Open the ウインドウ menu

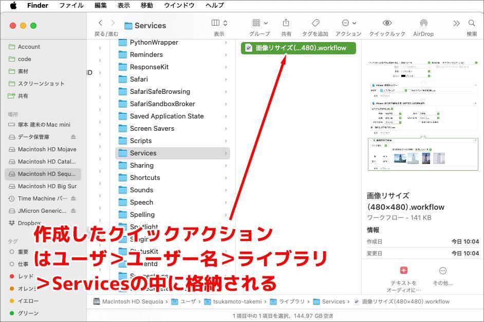(179, 6)
